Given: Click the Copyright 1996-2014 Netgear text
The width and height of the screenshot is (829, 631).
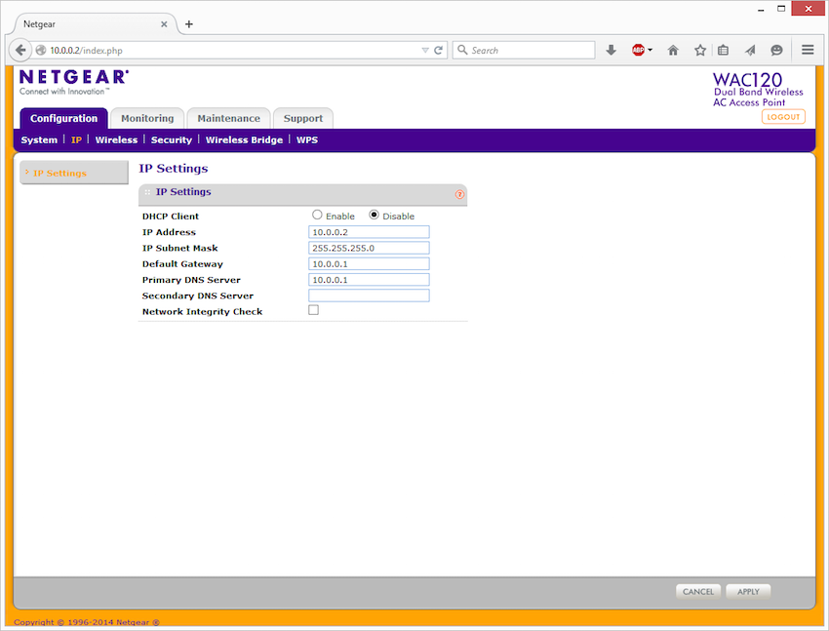Looking at the screenshot, I should 87,622.
